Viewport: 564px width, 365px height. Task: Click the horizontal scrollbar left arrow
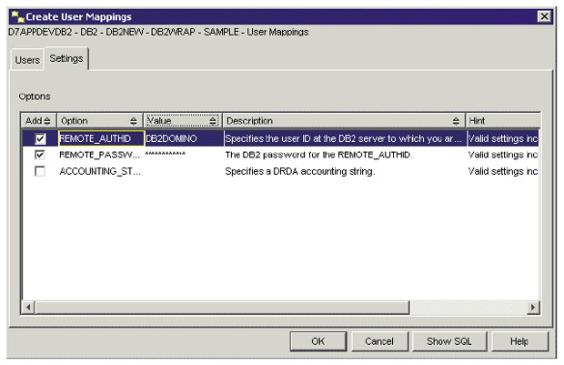coord(28,308)
